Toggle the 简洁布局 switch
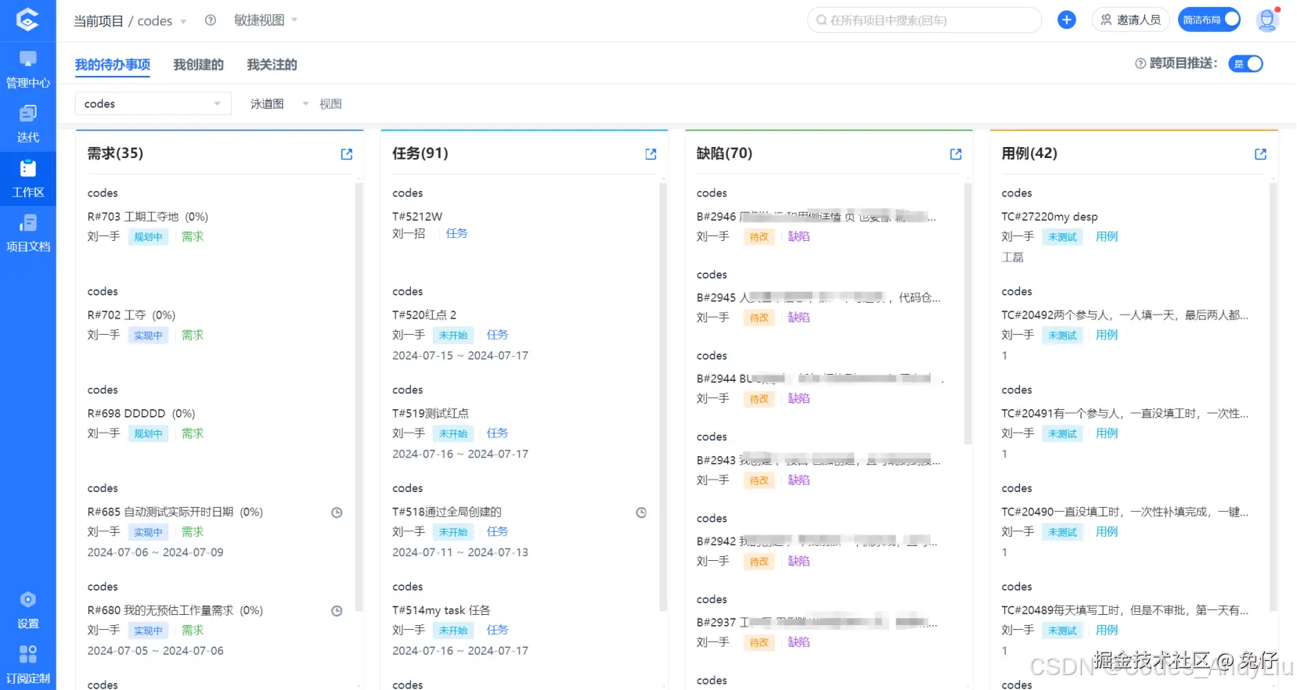1297x690 pixels. [x=1209, y=20]
